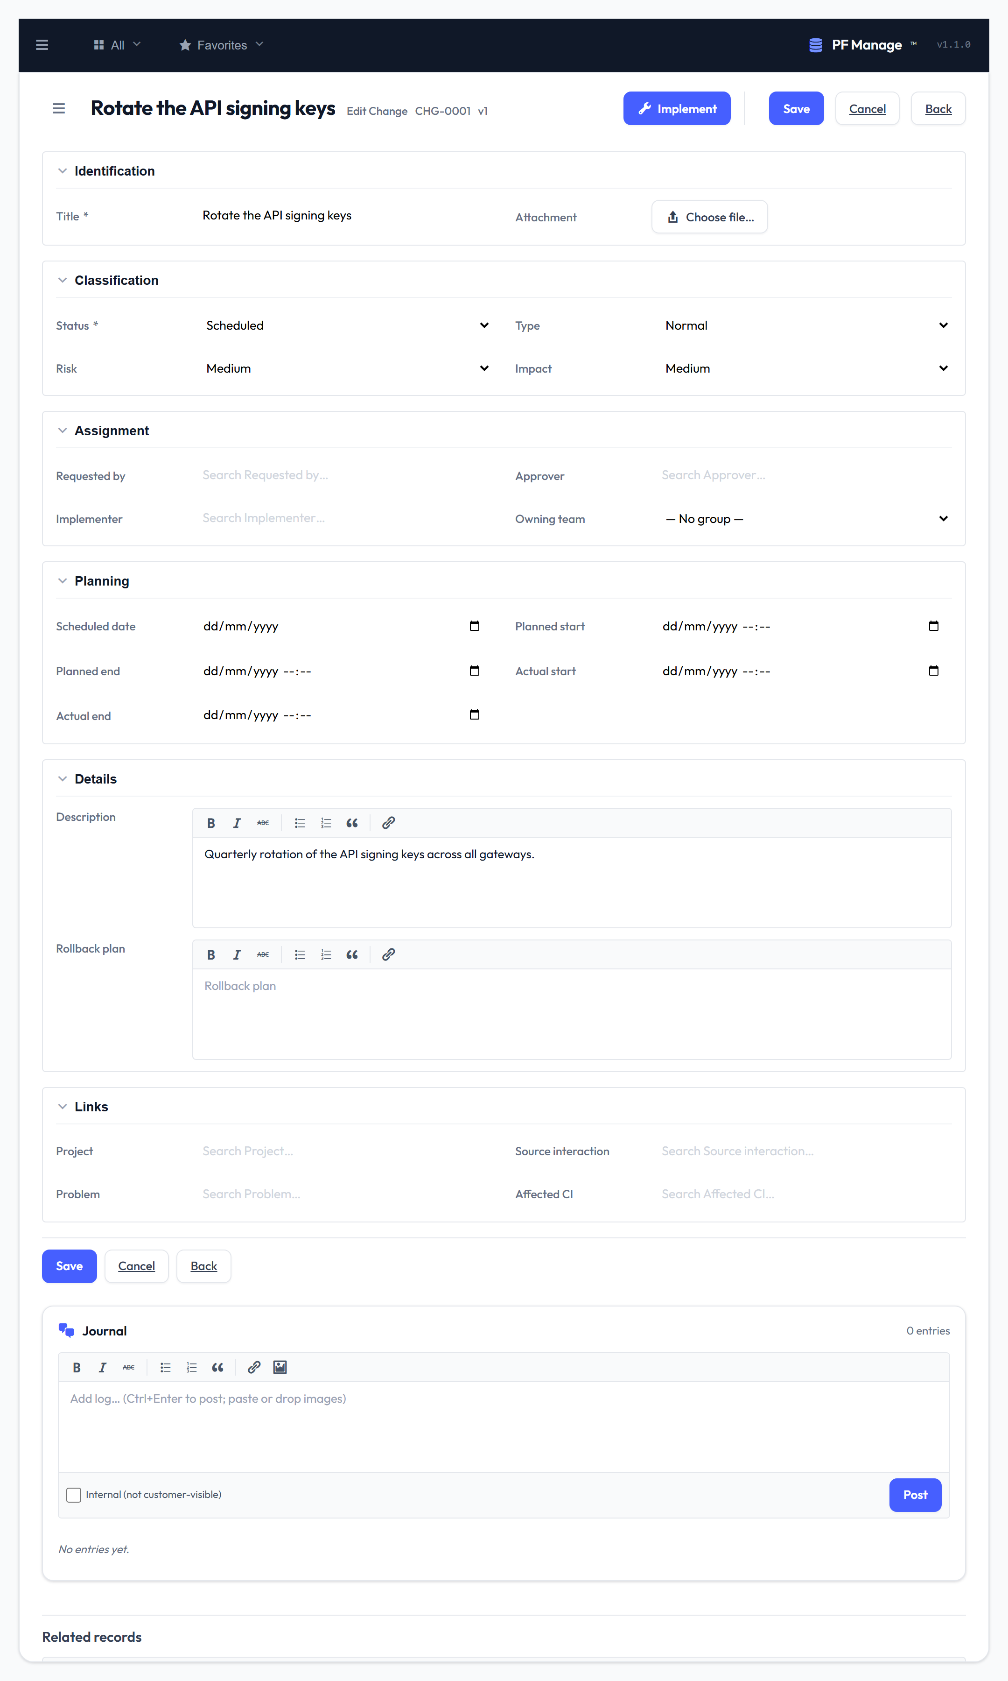Click the bottom Back link
The image size is (1008, 1681).
(x=204, y=1266)
